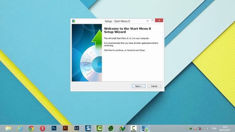This screenshot has height=132, width=235.
Task: Launch Adobe Illustrator from taskbar
Action: coord(65,128)
